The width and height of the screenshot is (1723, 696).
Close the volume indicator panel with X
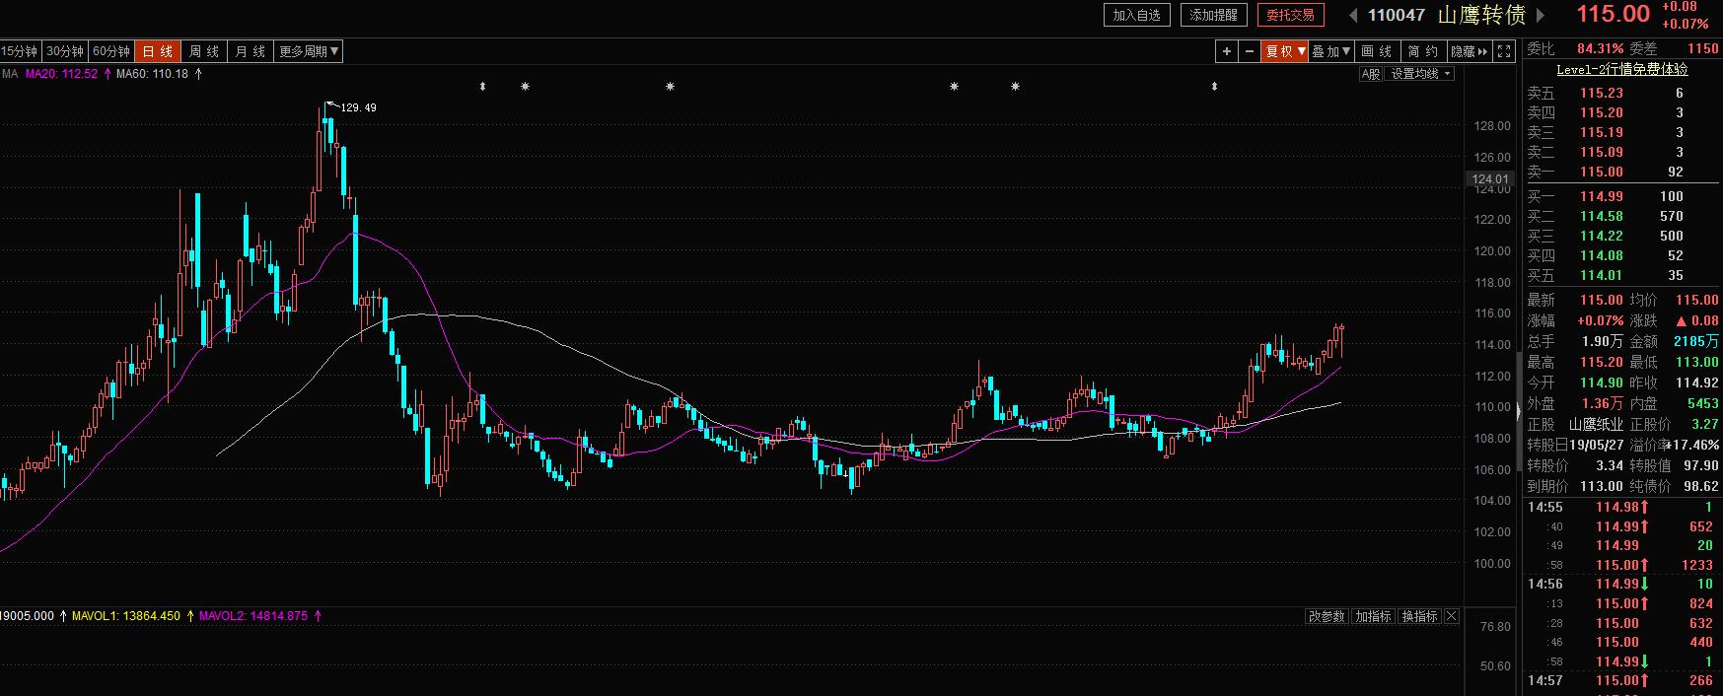pos(1451,616)
